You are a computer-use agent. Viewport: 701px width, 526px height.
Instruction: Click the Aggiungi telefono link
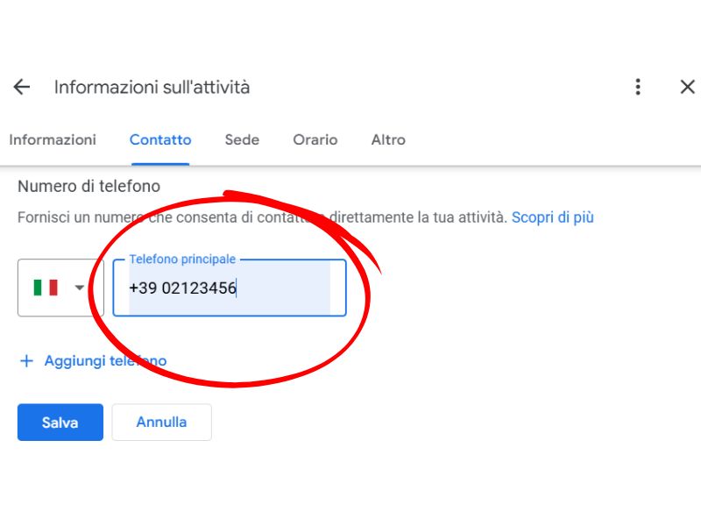[105, 361]
